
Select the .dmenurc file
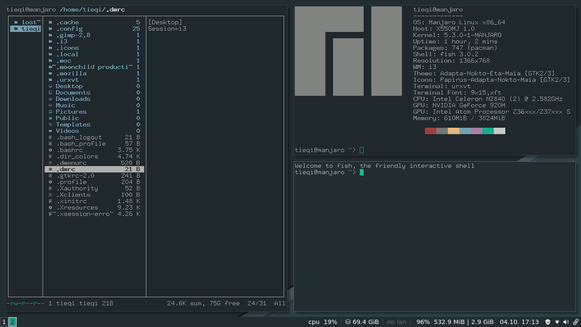[x=94, y=163]
